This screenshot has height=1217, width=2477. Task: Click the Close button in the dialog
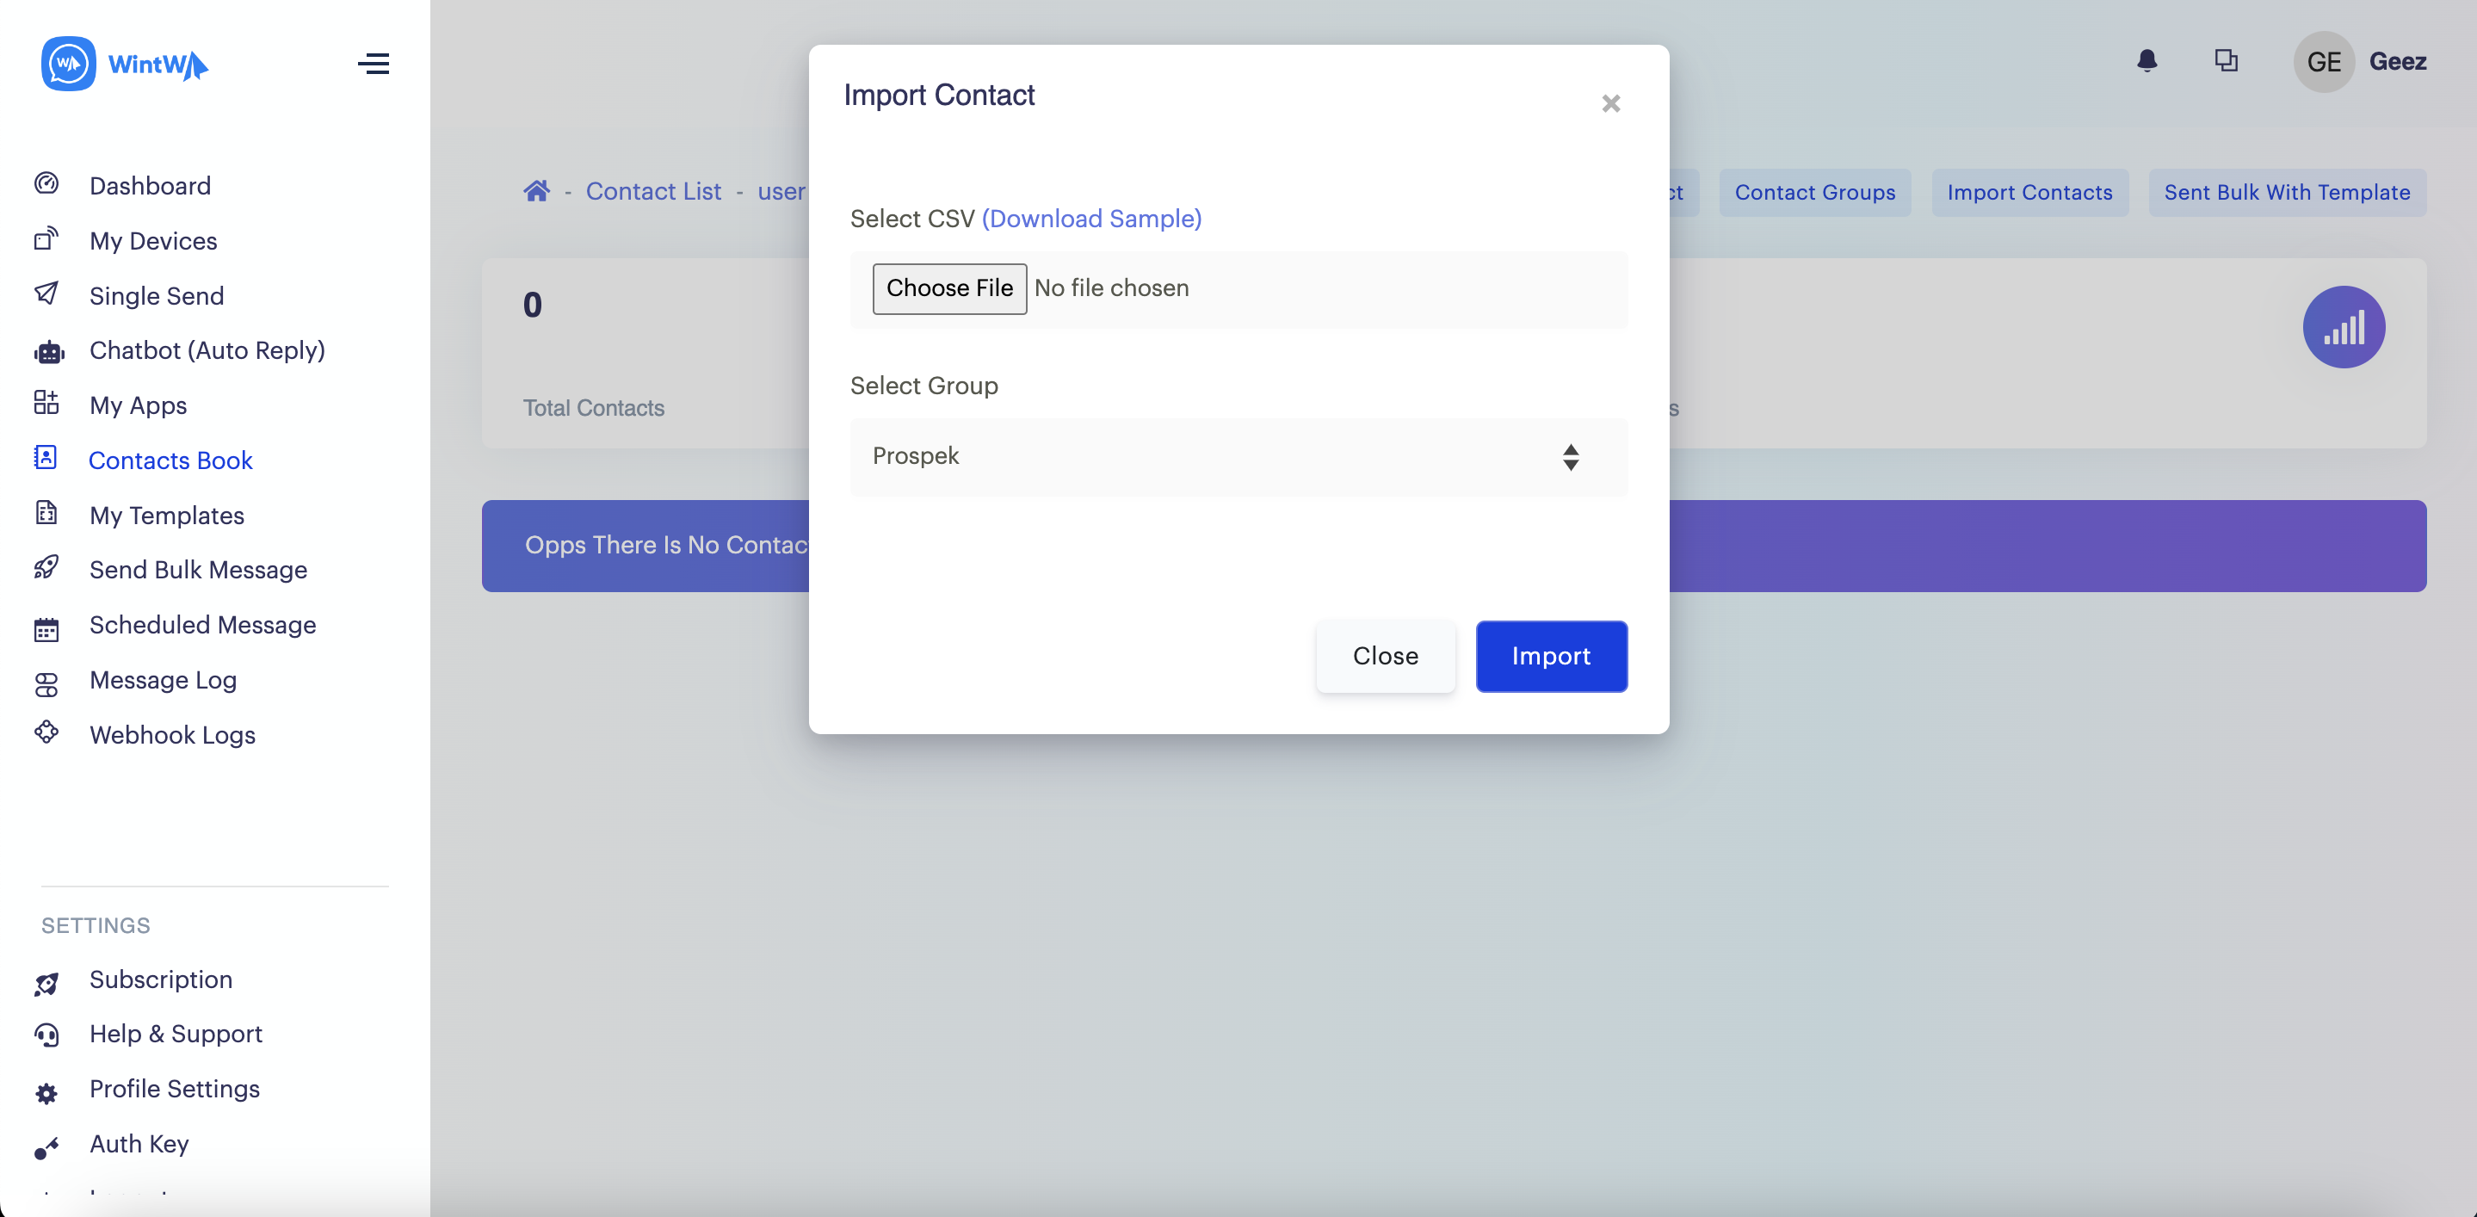pyautogui.click(x=1385, y=657)
